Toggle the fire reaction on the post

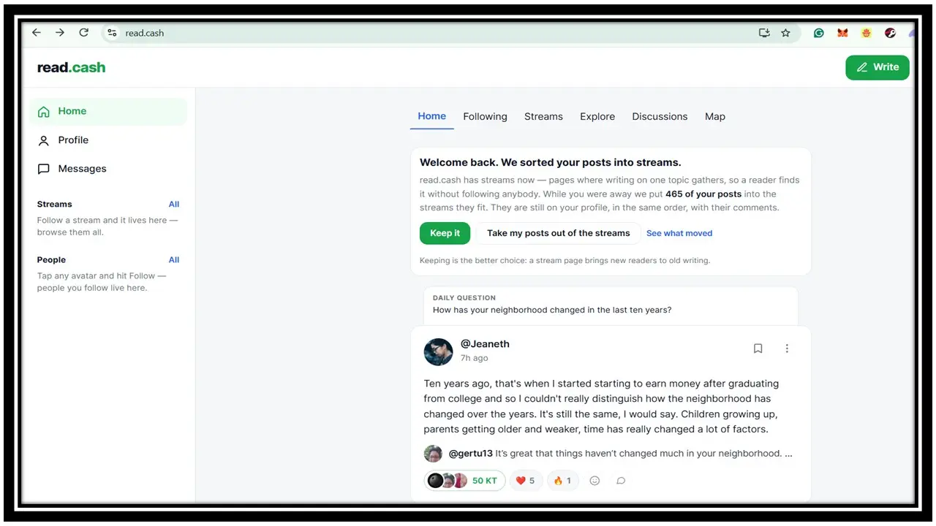coord(563,481)
